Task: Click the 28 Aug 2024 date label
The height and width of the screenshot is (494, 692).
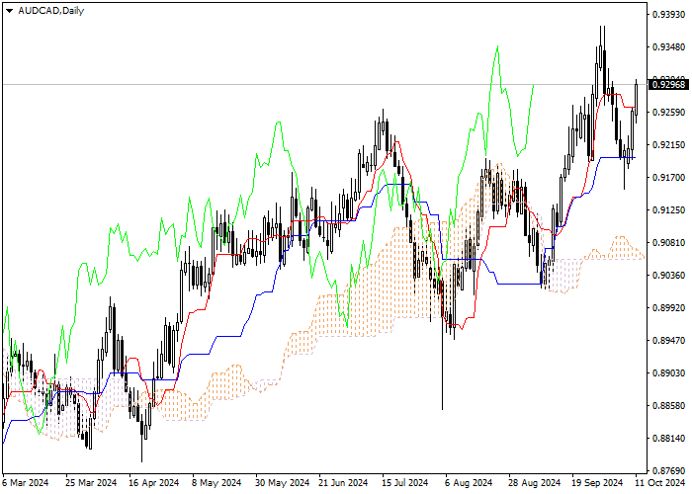Action: [534, 483]
